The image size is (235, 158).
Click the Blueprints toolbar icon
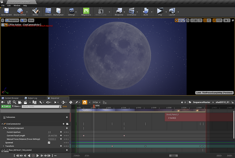tap(119, 11)
